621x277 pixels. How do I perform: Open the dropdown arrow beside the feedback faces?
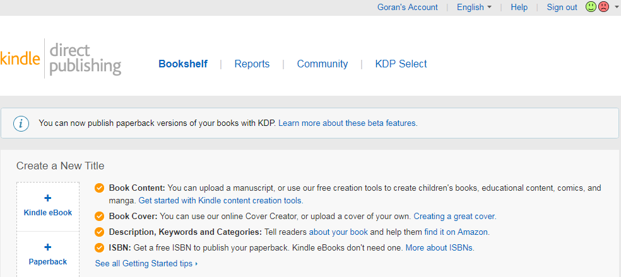click(616, 7)
